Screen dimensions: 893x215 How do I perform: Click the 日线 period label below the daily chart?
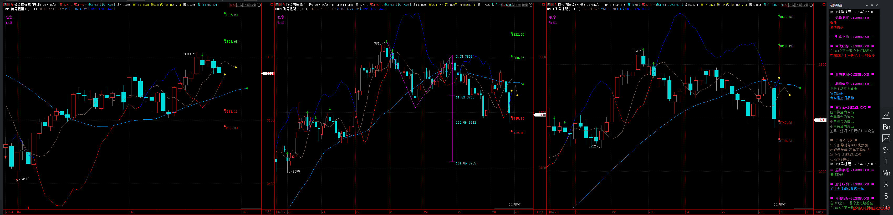pyautogui.click(x=268, y=212)
